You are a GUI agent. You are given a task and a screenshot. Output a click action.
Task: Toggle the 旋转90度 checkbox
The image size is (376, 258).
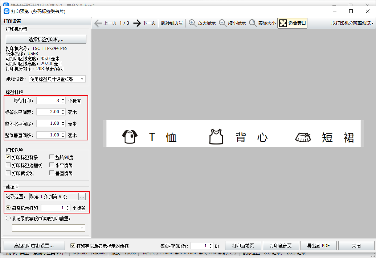[52, 157]
